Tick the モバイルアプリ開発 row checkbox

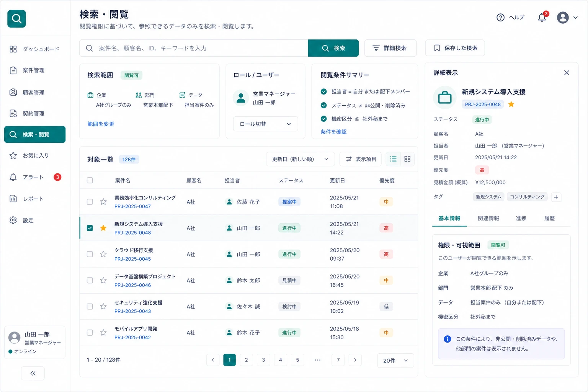pyautogui.click(x=90, y=333)
